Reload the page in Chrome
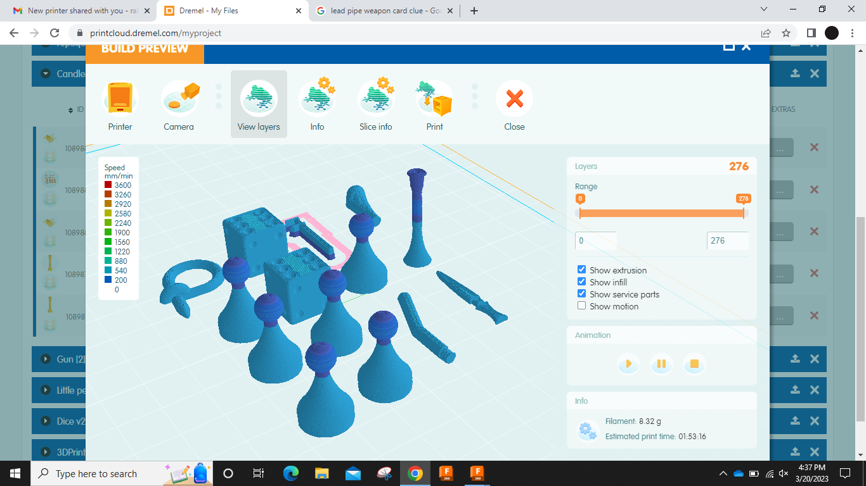This screenshot has width=866, height=486. (x=55, y=33)
